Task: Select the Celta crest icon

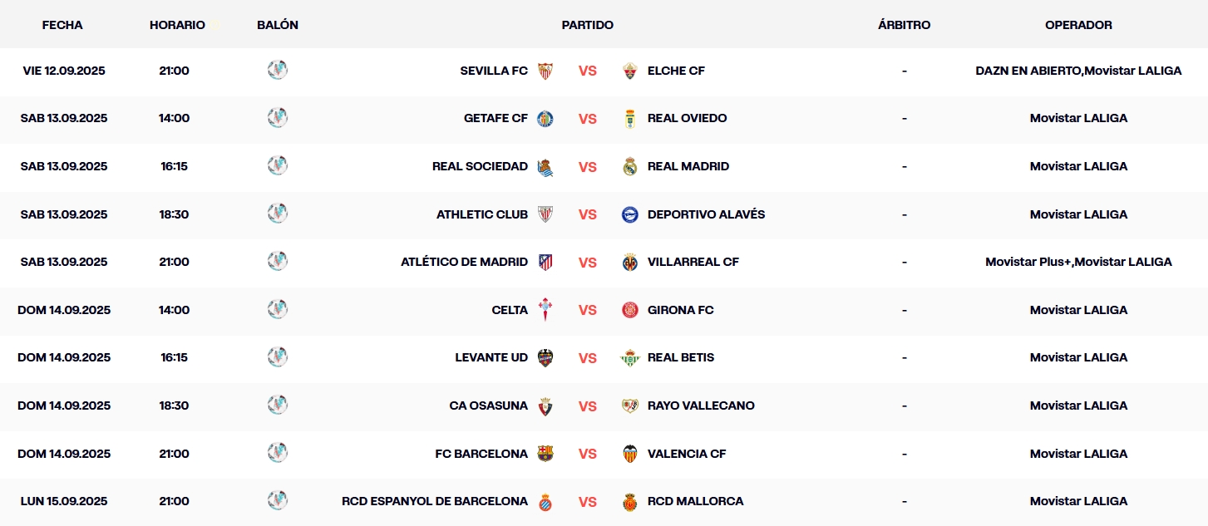Action: tap(545, 309)
